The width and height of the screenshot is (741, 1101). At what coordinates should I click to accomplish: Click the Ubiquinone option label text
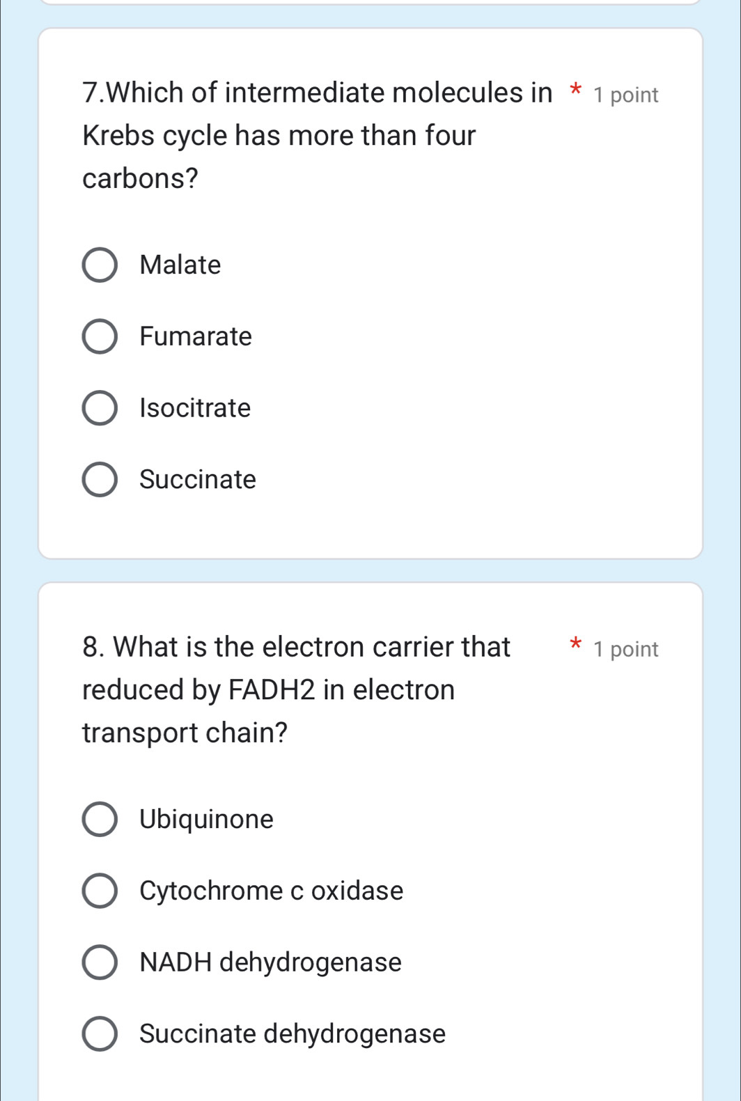(205, 820)
